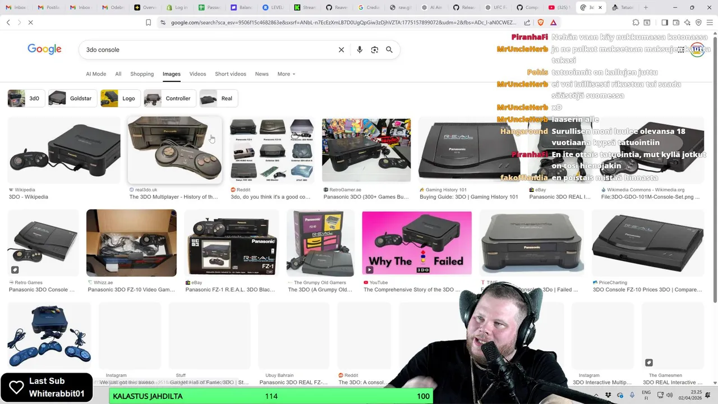
Task: Select the Images tab
Action: point(172,74)
